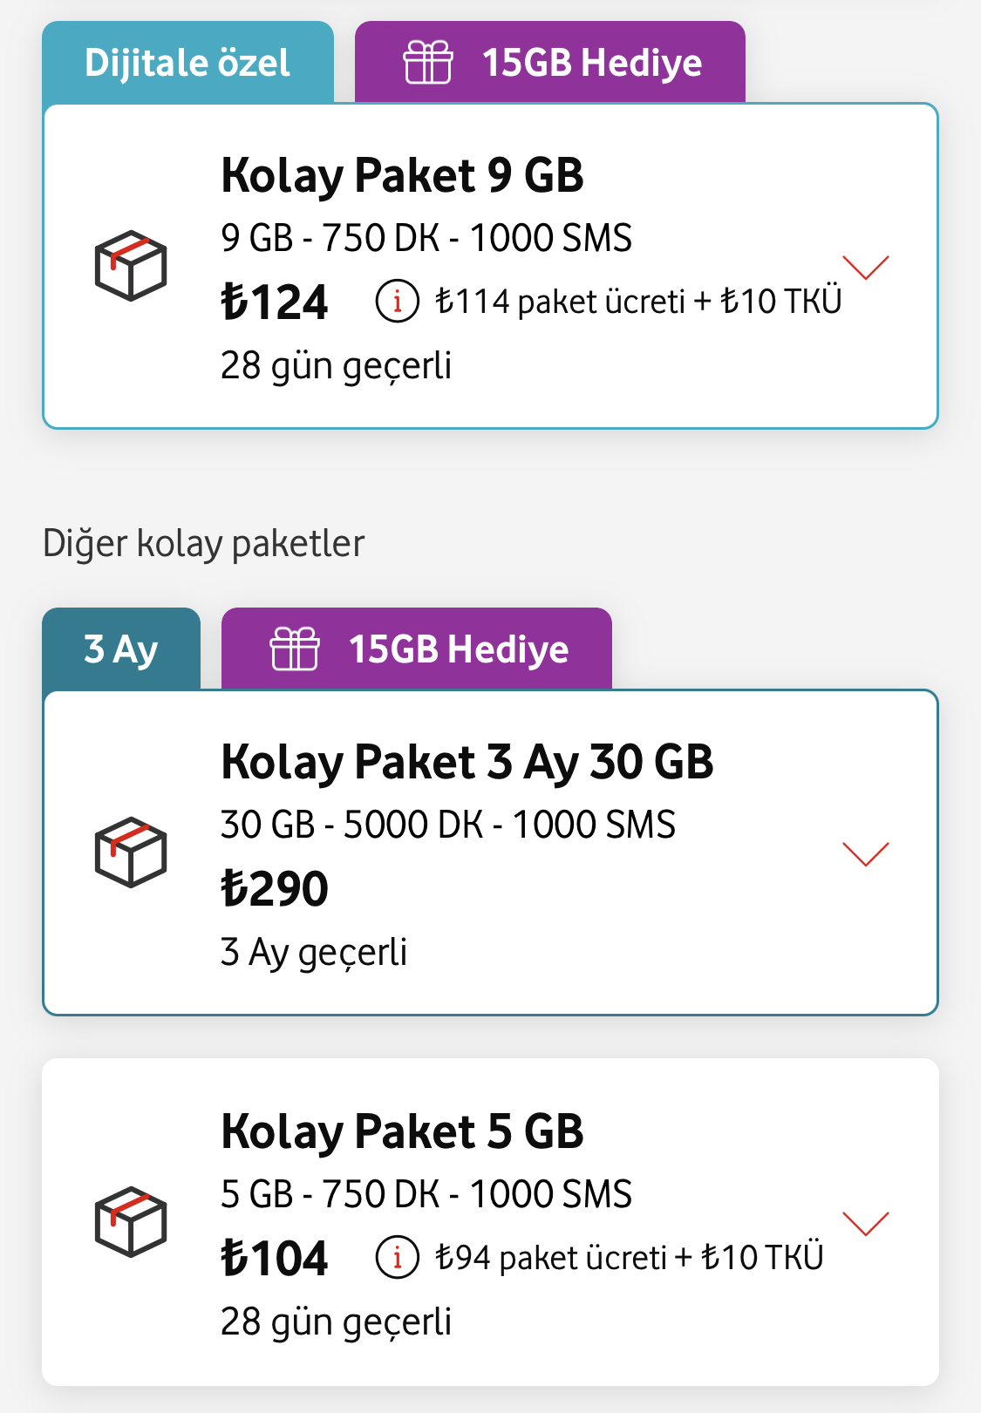Click the ₺94 paket ücreti + ₺10 TKÜ text
981x1413 pixels.
pyautogui.click(x=630, y=1258)
